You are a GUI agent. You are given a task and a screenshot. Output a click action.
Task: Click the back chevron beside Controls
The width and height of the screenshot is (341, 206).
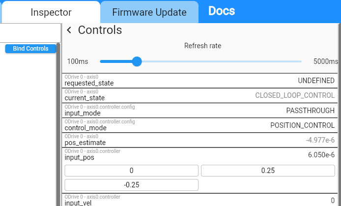click(69, 30)
